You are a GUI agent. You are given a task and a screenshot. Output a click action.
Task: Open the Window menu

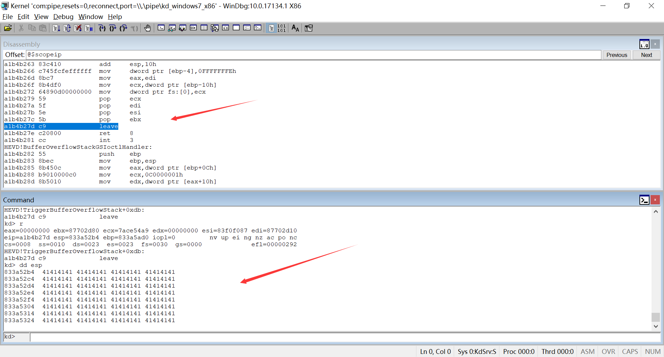pos(91,17)
